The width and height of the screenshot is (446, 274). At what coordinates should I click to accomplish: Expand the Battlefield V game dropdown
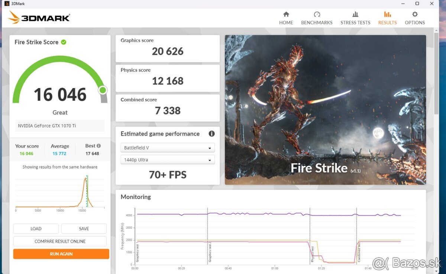168,148
